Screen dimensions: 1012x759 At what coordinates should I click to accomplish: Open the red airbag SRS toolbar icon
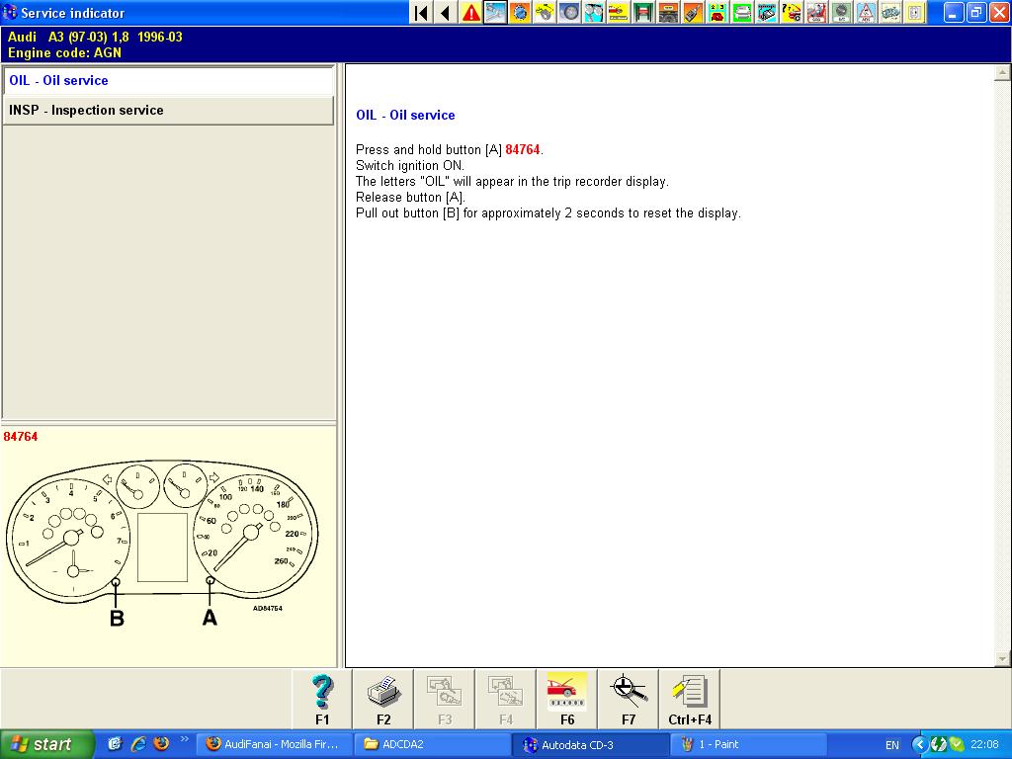click(x=815, y=12)
